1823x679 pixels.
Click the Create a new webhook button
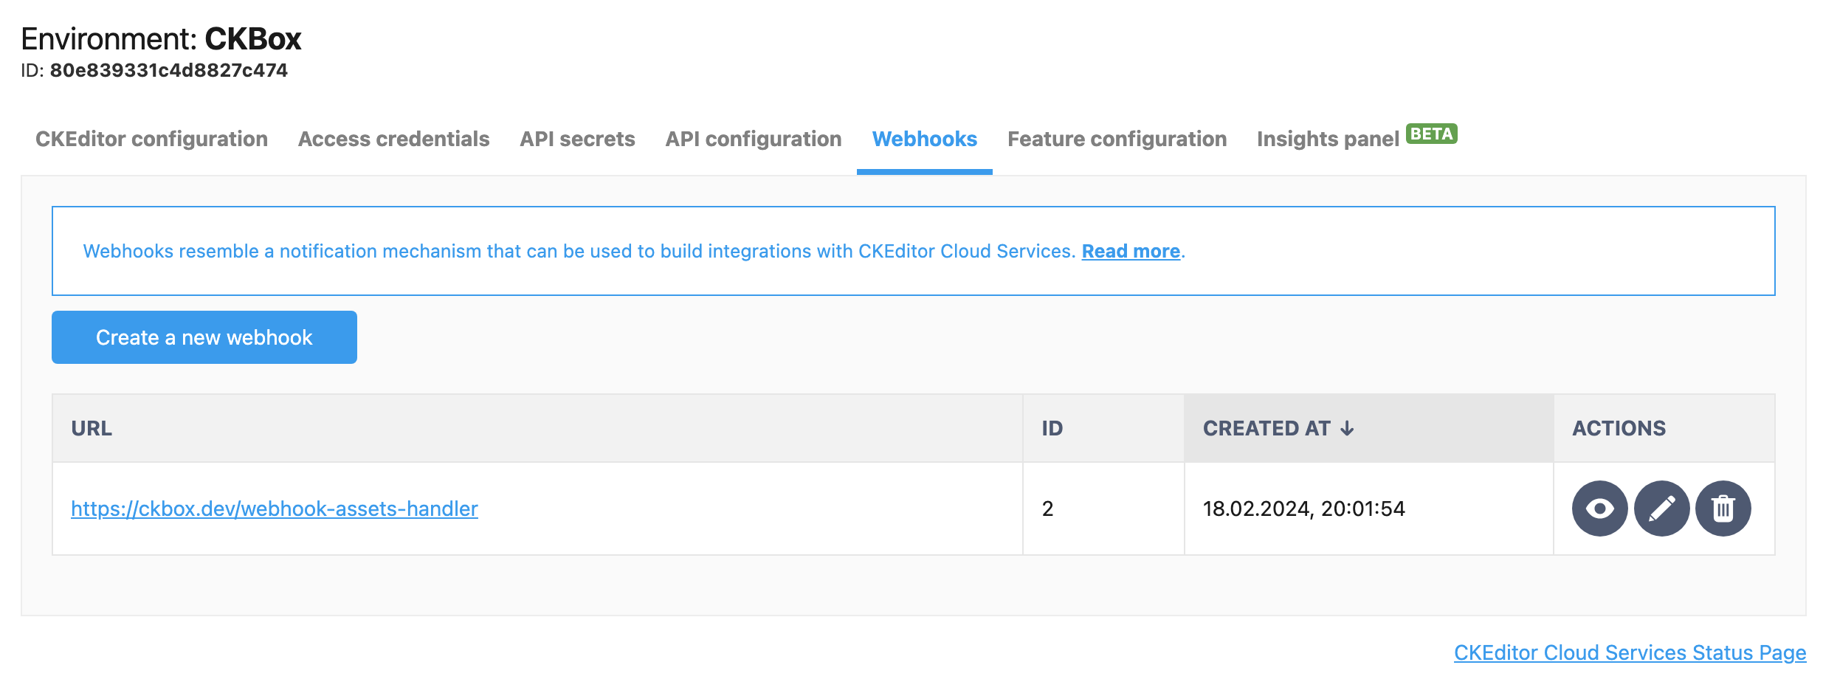[x=204, y=337]
